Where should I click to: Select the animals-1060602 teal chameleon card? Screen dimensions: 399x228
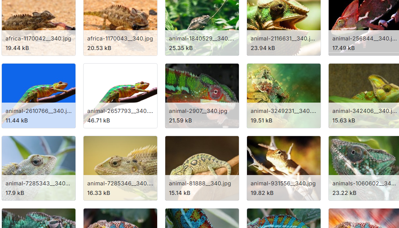coord(364,168)
